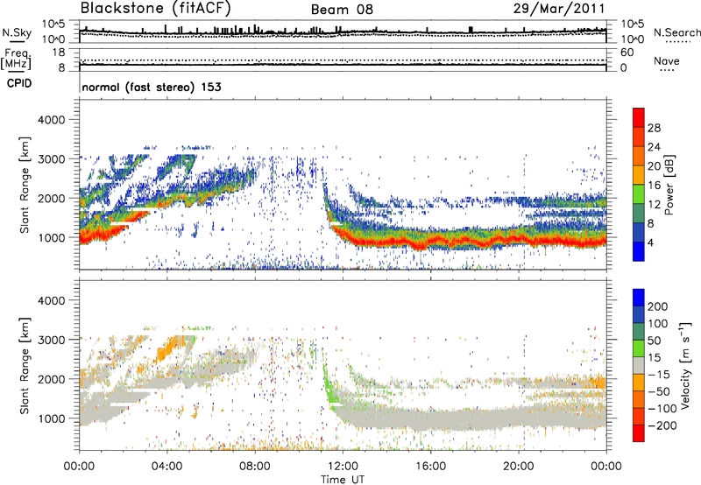
Task: Select the '12:00' time axis label
Action: point(343,467)
